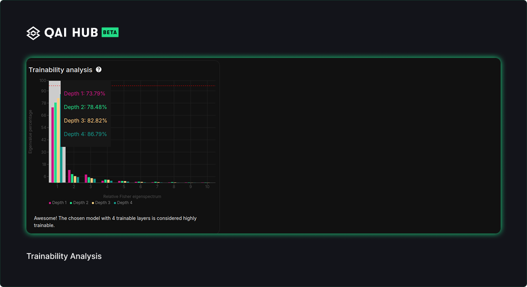The width and height of the screenshot is (527, 287).
Task: Click the Trainability Analysis caption below the panel
Action: [x=64, y=256]
